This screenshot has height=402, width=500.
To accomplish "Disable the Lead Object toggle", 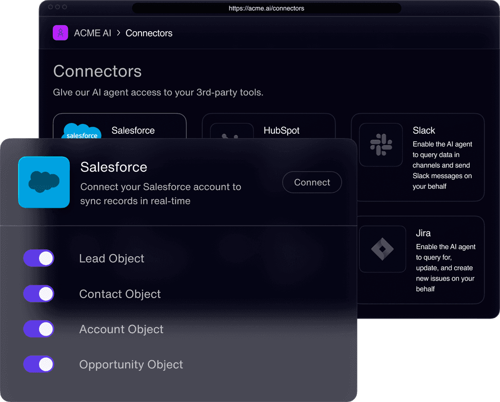I will (x=39, y=258).
